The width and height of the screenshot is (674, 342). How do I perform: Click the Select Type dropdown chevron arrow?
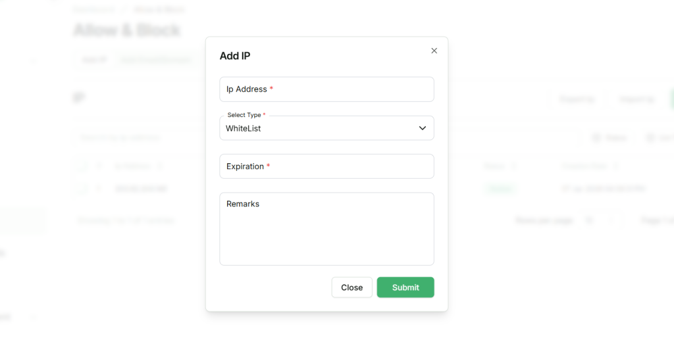click(x=423, y=128)
